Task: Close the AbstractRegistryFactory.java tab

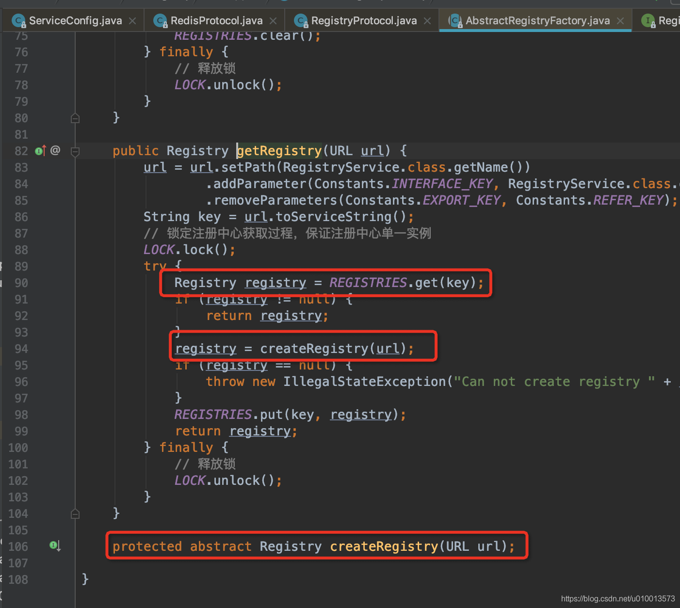Action: (x=620, y=21)
